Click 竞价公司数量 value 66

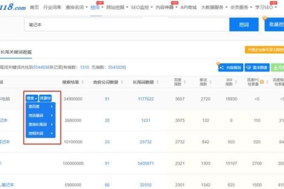coord(107,185)
